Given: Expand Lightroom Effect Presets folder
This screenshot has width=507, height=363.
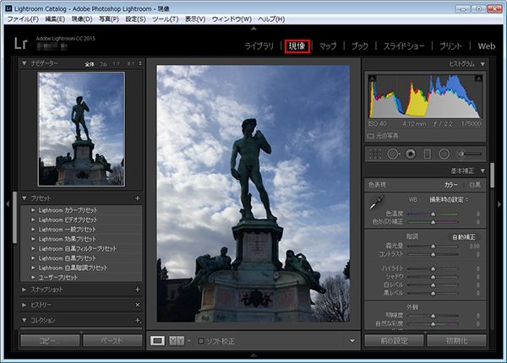Looking at the screenshot, I should point(33,239).
